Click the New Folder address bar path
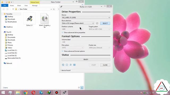The image size is (170, 95). [24, 9]
